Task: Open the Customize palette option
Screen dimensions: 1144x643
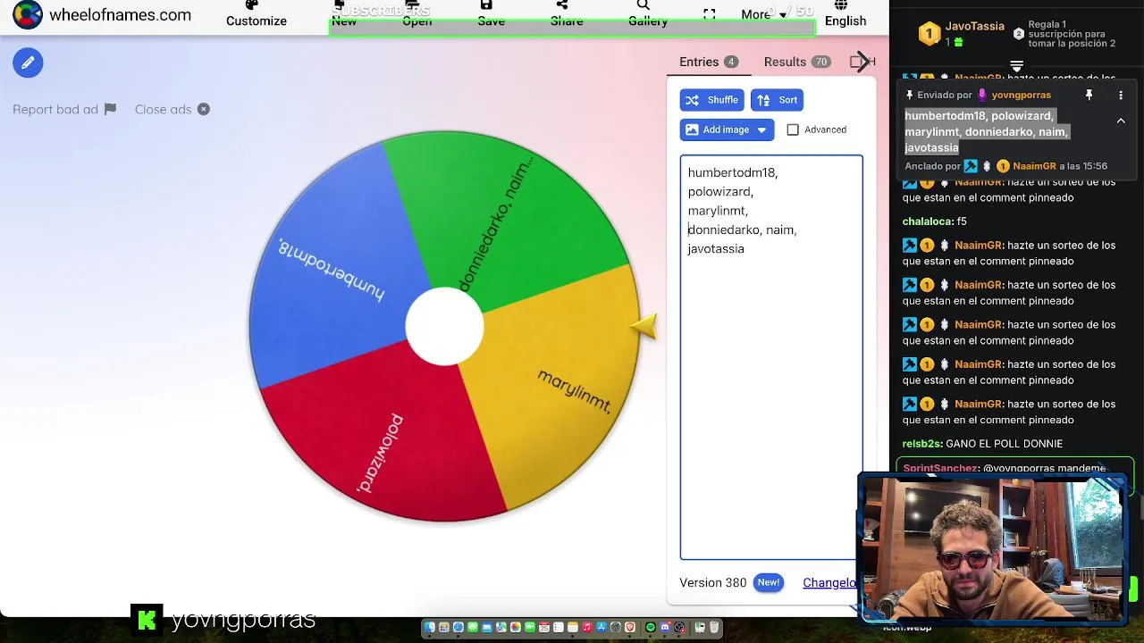Action: tap(256, 14)
